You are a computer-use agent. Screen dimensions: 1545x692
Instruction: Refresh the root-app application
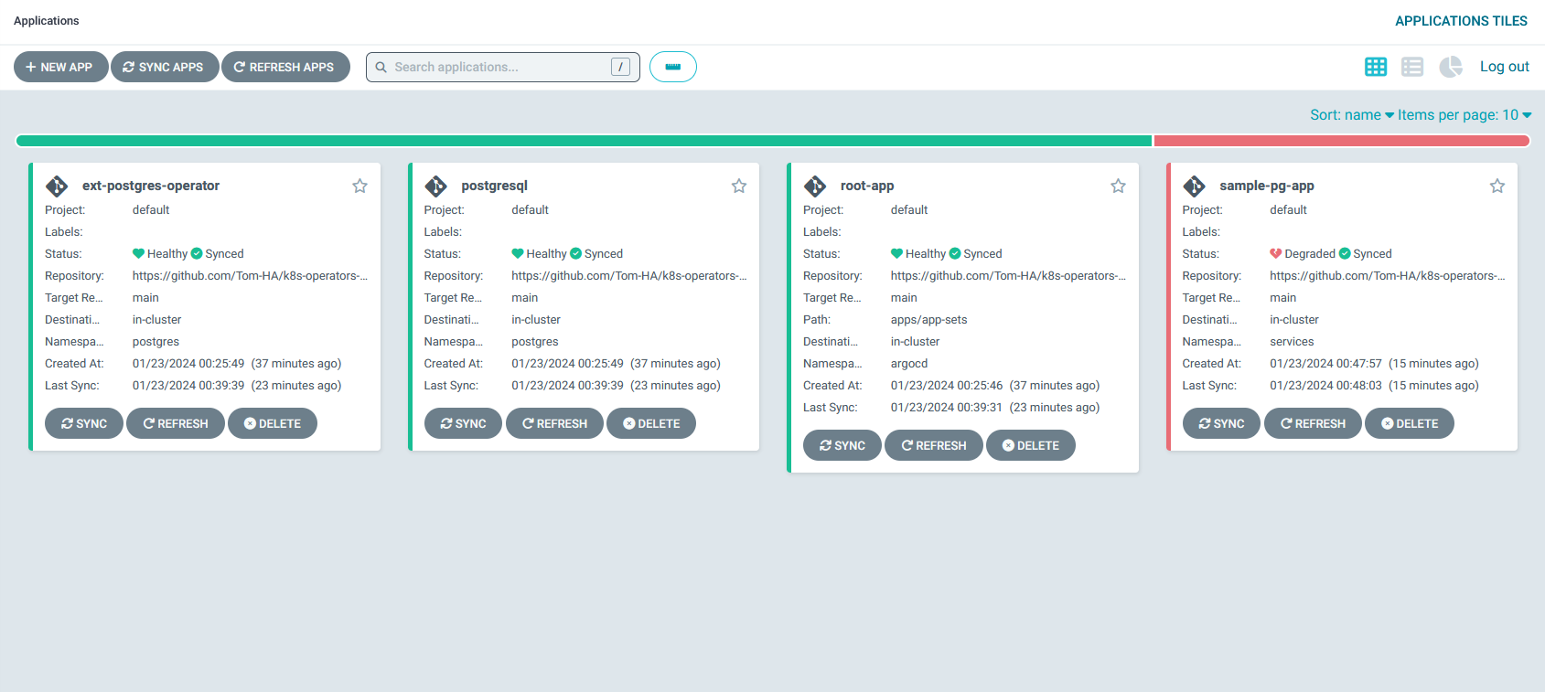point(934,445)
